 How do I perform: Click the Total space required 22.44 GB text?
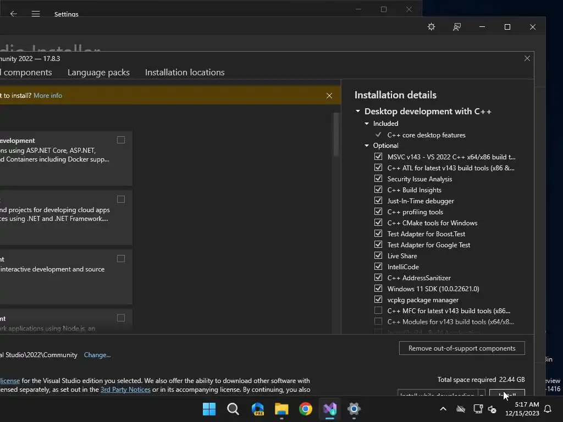pos(481,380)
